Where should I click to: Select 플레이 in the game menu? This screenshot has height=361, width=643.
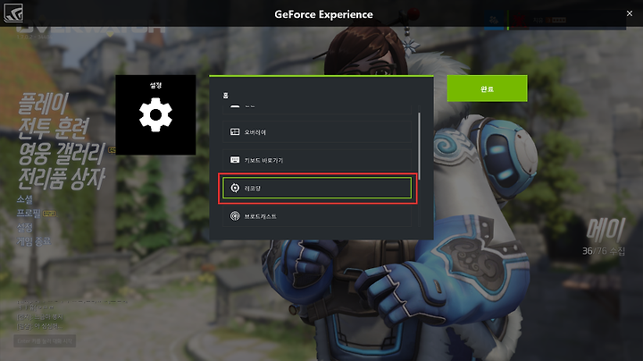tap(44, 104)
